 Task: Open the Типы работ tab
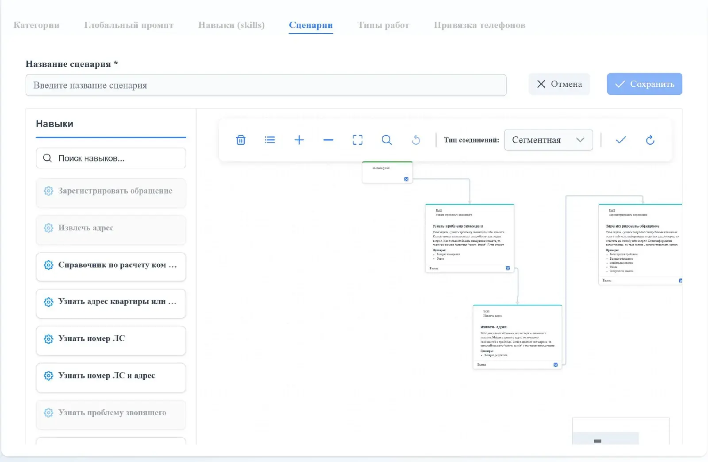click(x=383, y=25)
